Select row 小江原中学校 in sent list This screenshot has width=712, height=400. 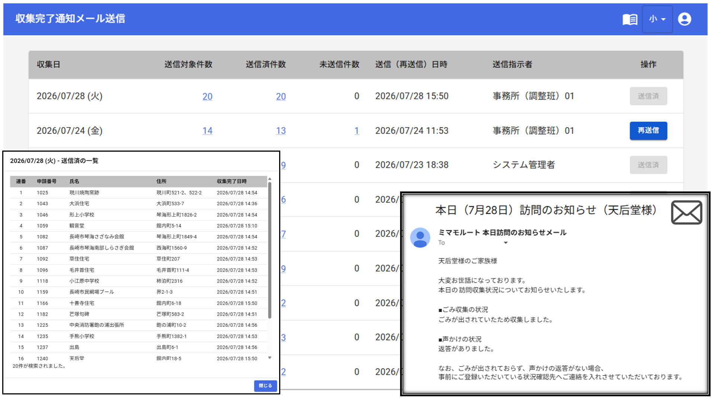tap(138, 281)
